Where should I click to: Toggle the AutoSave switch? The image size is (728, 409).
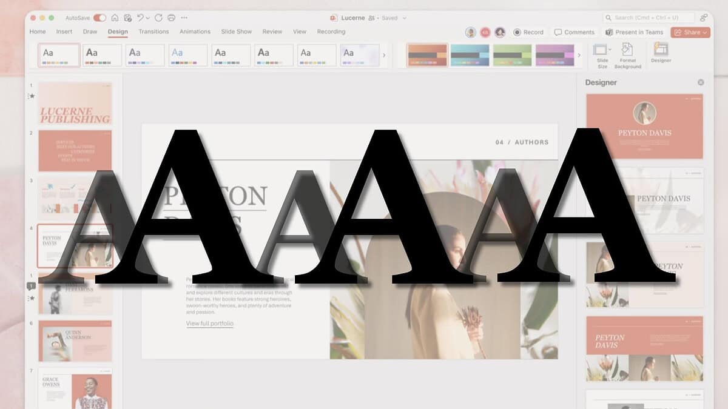(99, 18)
